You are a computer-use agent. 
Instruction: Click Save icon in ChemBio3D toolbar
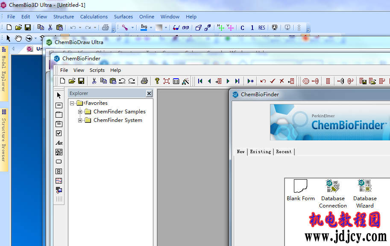pyautogui.click(x=28, y=27)
